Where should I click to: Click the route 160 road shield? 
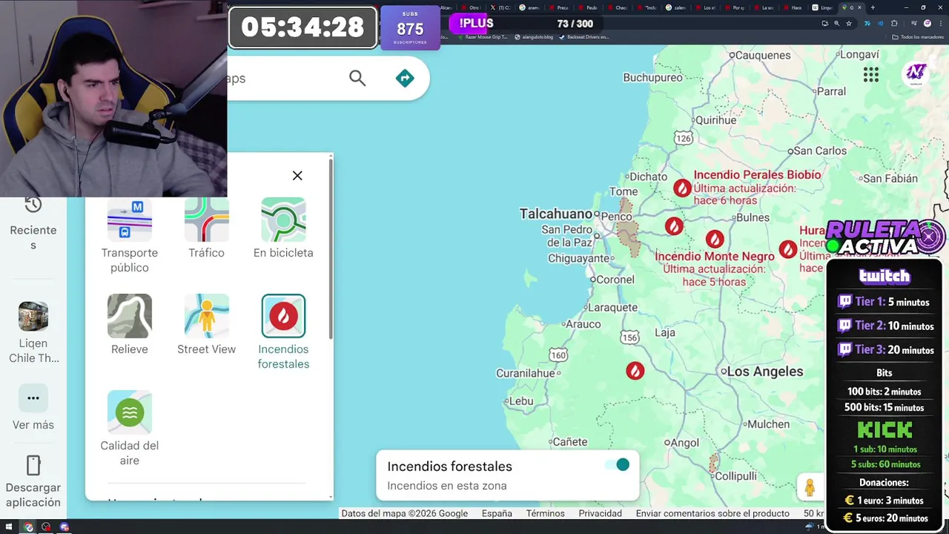[x=558, y=355]
